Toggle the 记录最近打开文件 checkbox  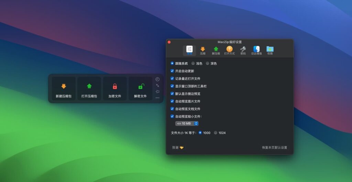[x=172, y=78]
